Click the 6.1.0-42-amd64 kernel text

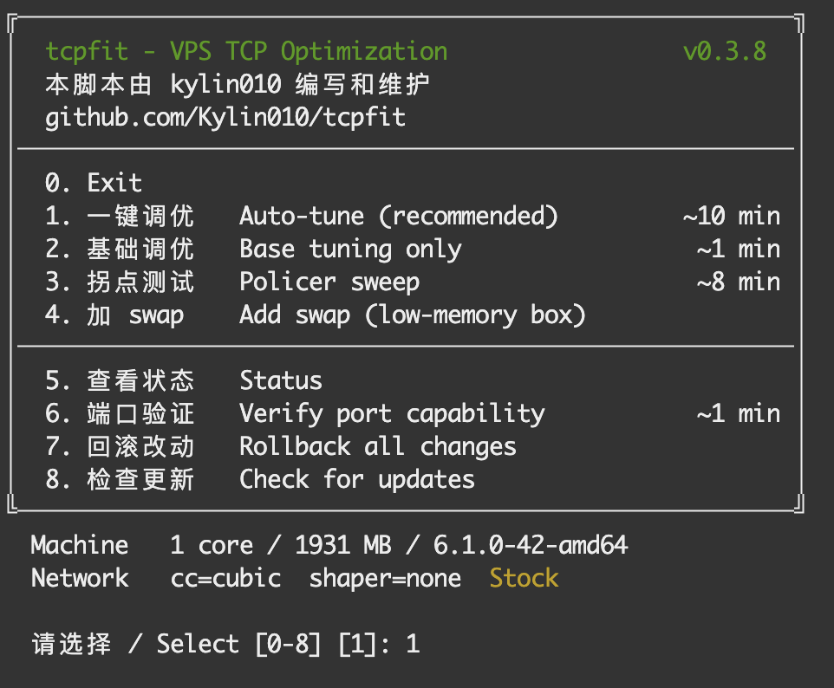click(x=531, y=545)
